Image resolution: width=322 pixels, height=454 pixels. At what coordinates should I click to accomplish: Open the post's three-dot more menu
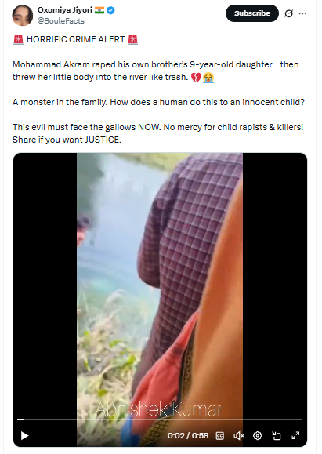(x=302, y=13)
